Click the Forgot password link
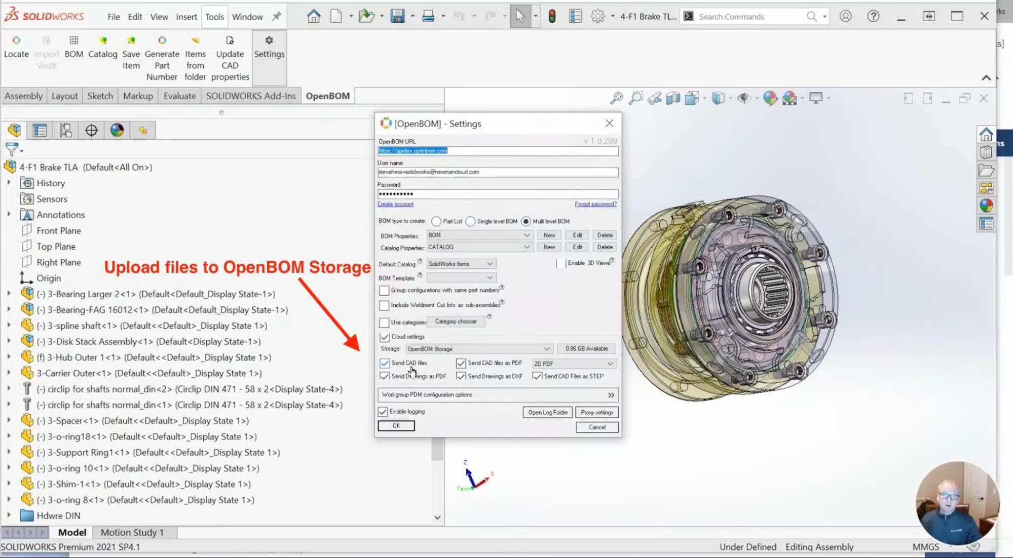This screenshot has width=1013, height=558. tap(595, 204)
